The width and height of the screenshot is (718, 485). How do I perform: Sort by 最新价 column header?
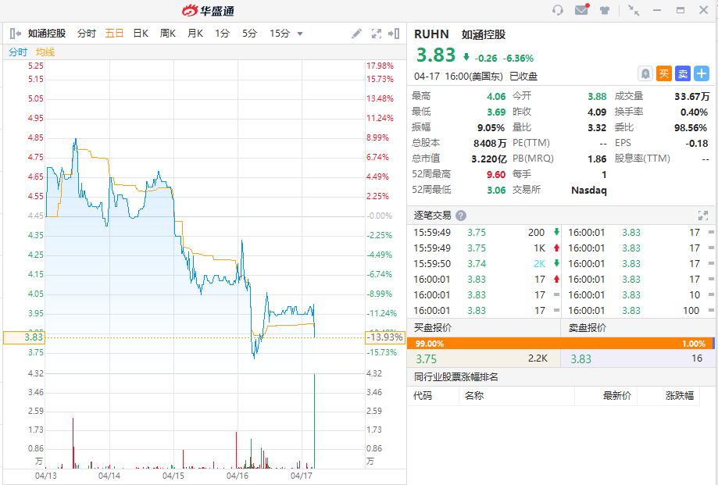[x=616, y=395]
